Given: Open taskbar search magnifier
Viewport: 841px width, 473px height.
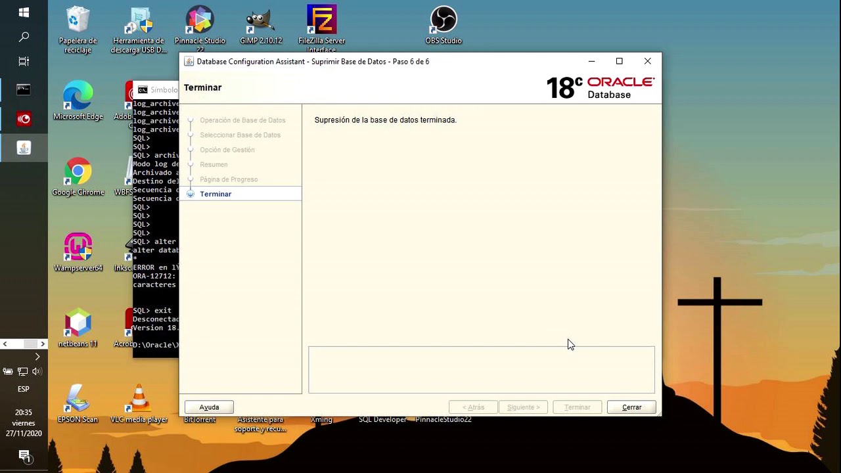Looking at the screenshot, I should tap(24, 37).
